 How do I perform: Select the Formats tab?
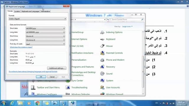pyautogui.click(x=10, y=11)
